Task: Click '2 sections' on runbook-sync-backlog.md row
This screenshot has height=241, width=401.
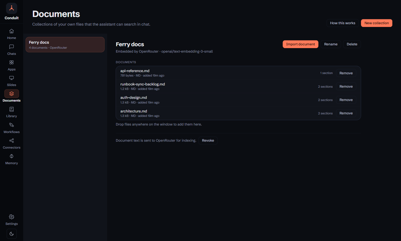Action: [x=325, y=87]
